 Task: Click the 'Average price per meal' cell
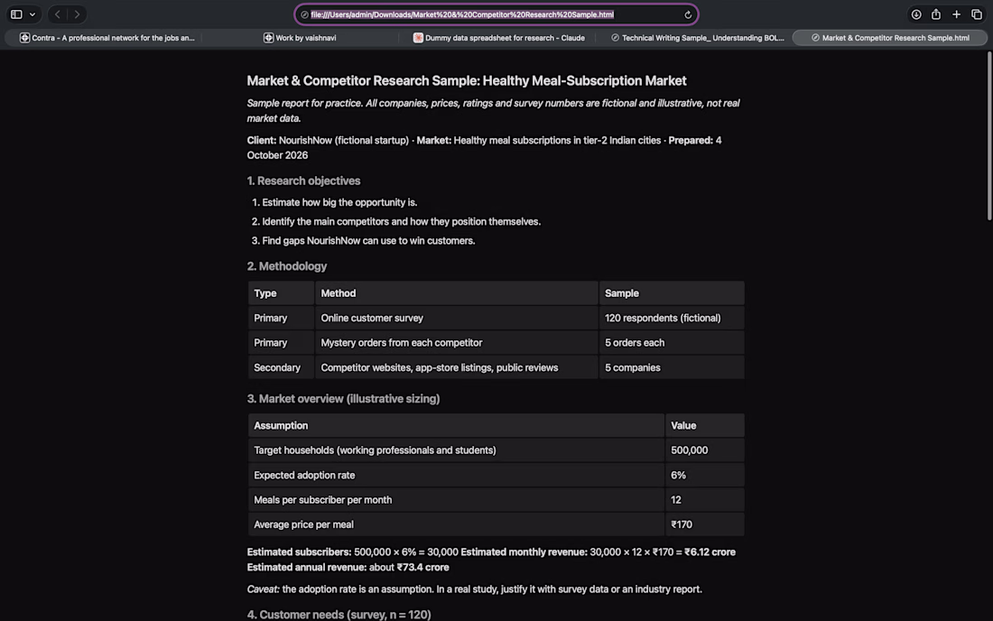point(456,524)
